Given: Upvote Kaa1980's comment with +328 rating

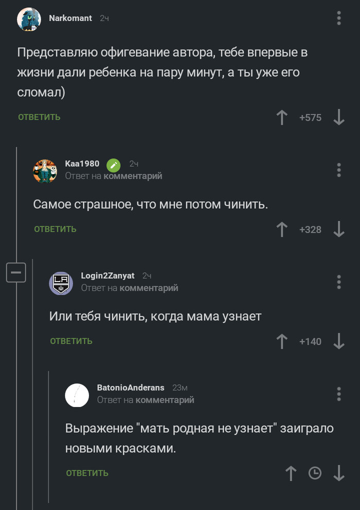Looking at the screenshot, I should pos(282,230).
